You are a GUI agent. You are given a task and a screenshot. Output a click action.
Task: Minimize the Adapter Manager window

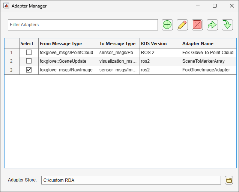(198, 6)
